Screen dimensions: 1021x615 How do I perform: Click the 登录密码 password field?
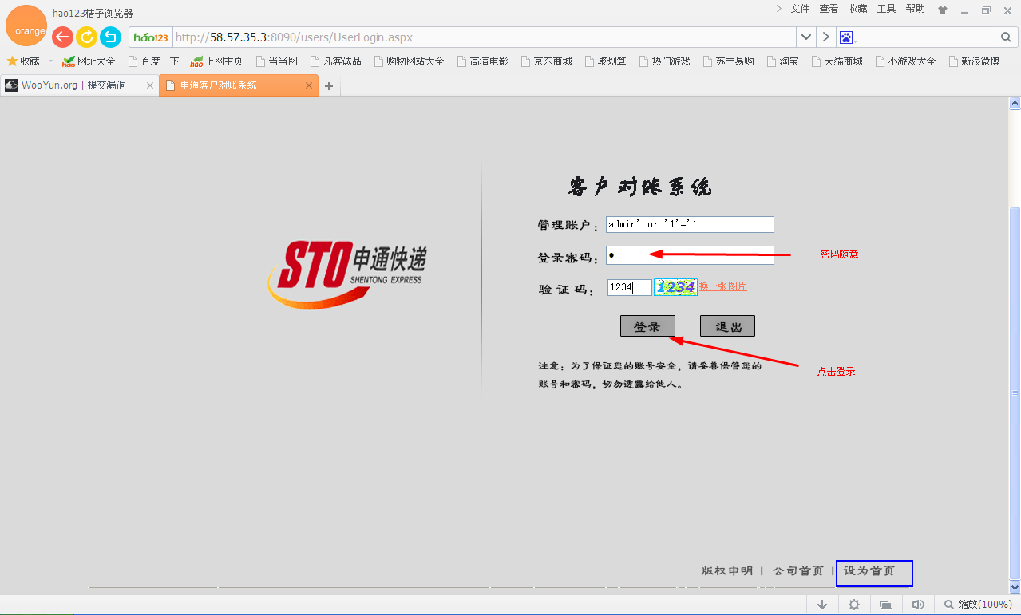(690, 255)
